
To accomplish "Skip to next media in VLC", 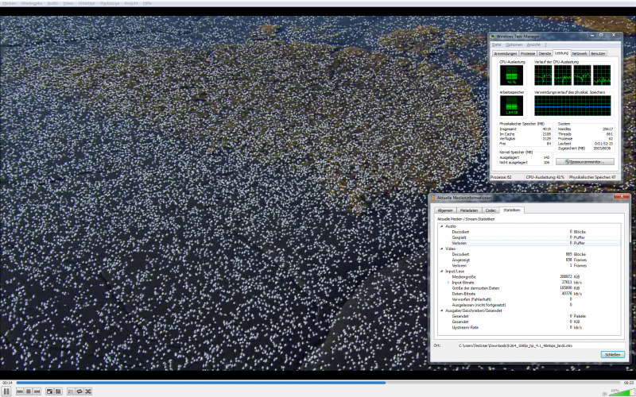I will [x=37, y=391].
